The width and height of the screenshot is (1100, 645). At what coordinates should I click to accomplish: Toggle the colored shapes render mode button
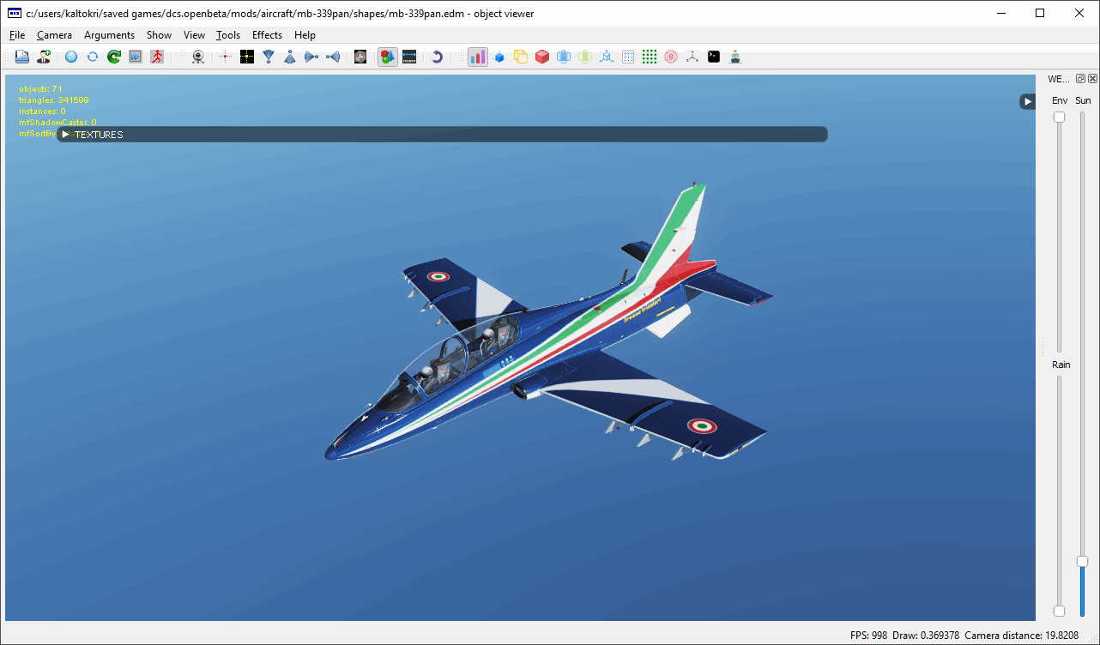click(388, 57)
